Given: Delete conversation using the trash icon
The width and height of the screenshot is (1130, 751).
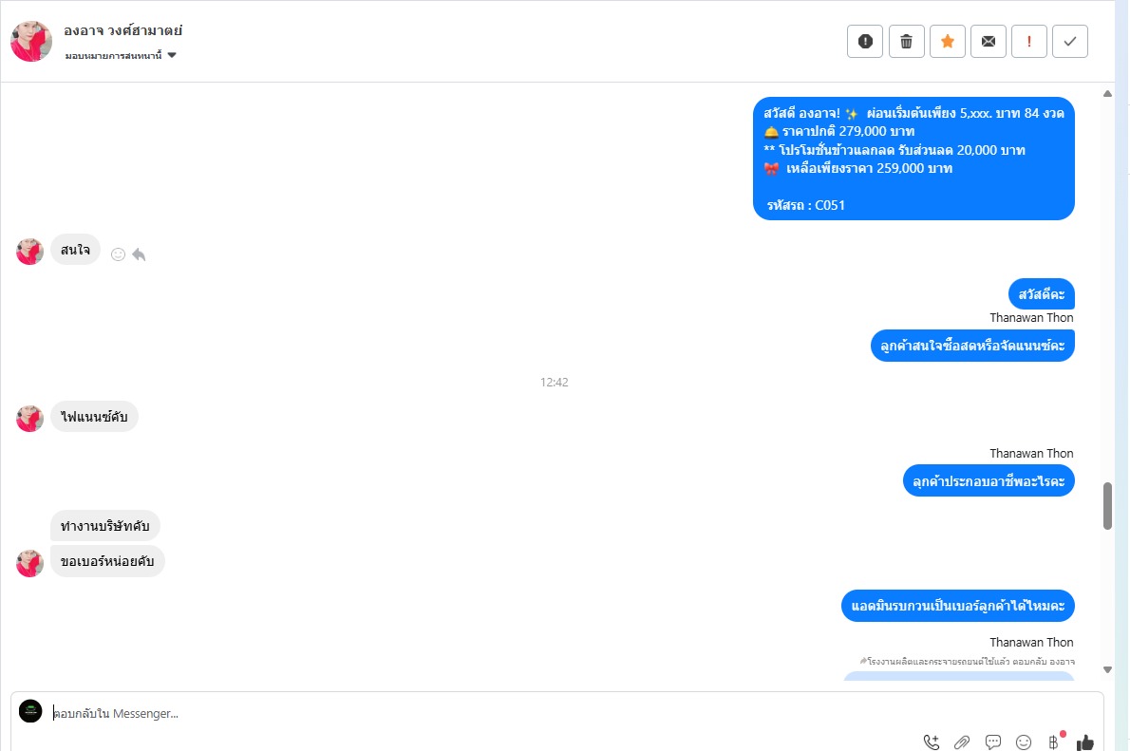Looking at the screenshot, I should 906,42.
